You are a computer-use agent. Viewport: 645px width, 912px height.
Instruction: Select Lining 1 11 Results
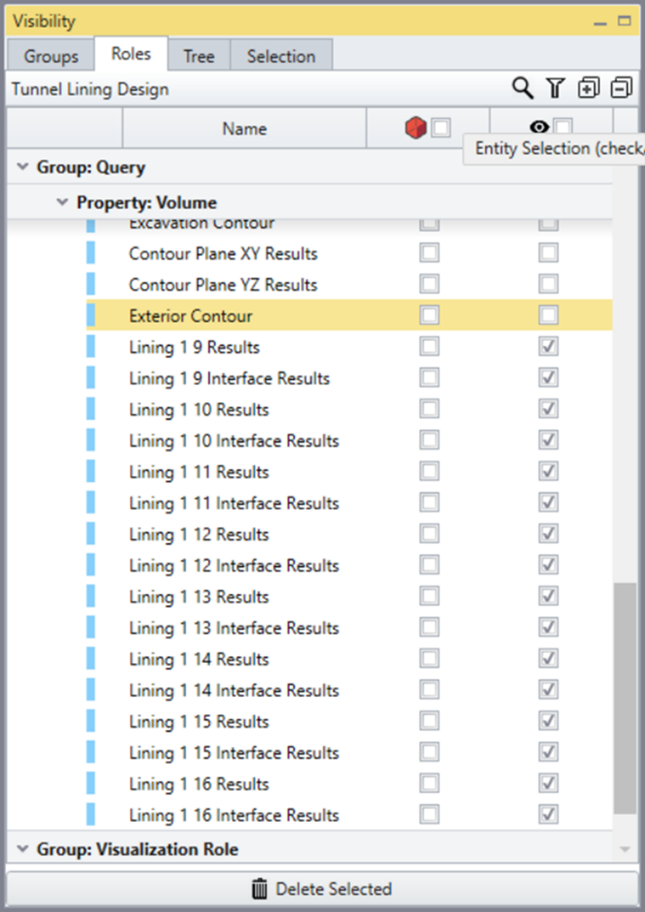click(x=199, y=472)
